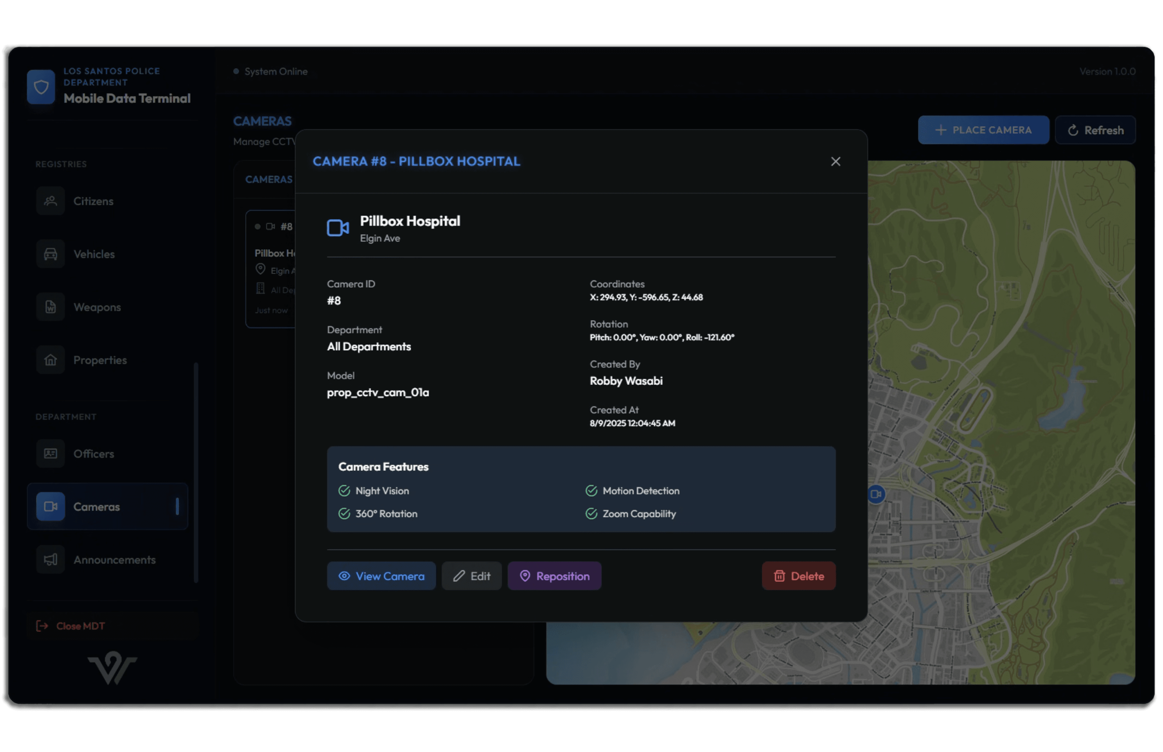Click the coordinates 'X: 294.93, Y: -596.65, Z: 44.68'
Viewport: 1163px width, 752px height.
[646, 298]
